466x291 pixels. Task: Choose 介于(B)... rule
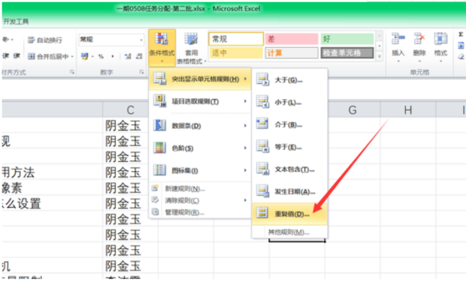click(290, 124)
